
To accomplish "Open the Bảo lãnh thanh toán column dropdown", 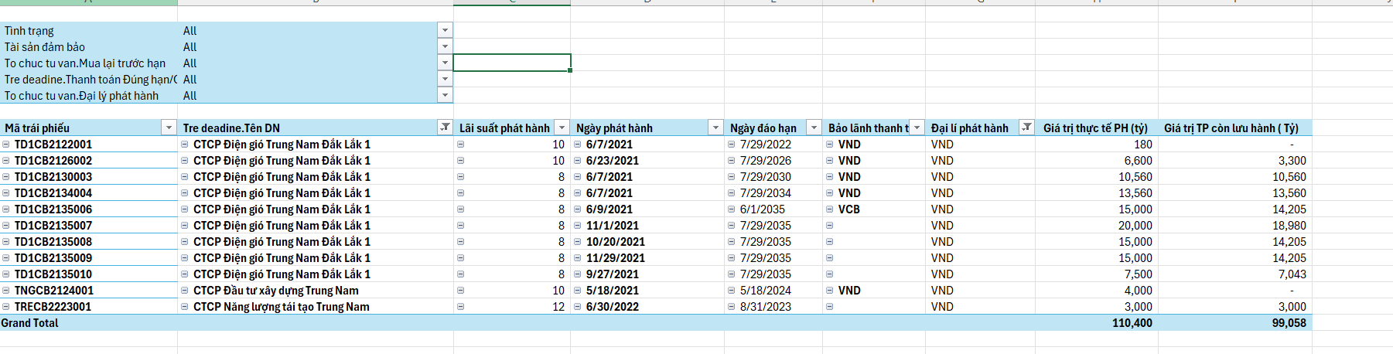I will click(x=917, y=128).
